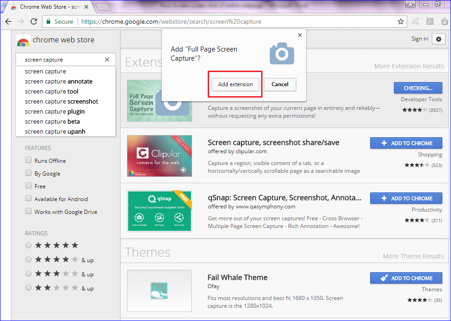Click the rightmost toolbar extension icon
The height and width of the screenshot is (321, 451).
tap(445, 21)
